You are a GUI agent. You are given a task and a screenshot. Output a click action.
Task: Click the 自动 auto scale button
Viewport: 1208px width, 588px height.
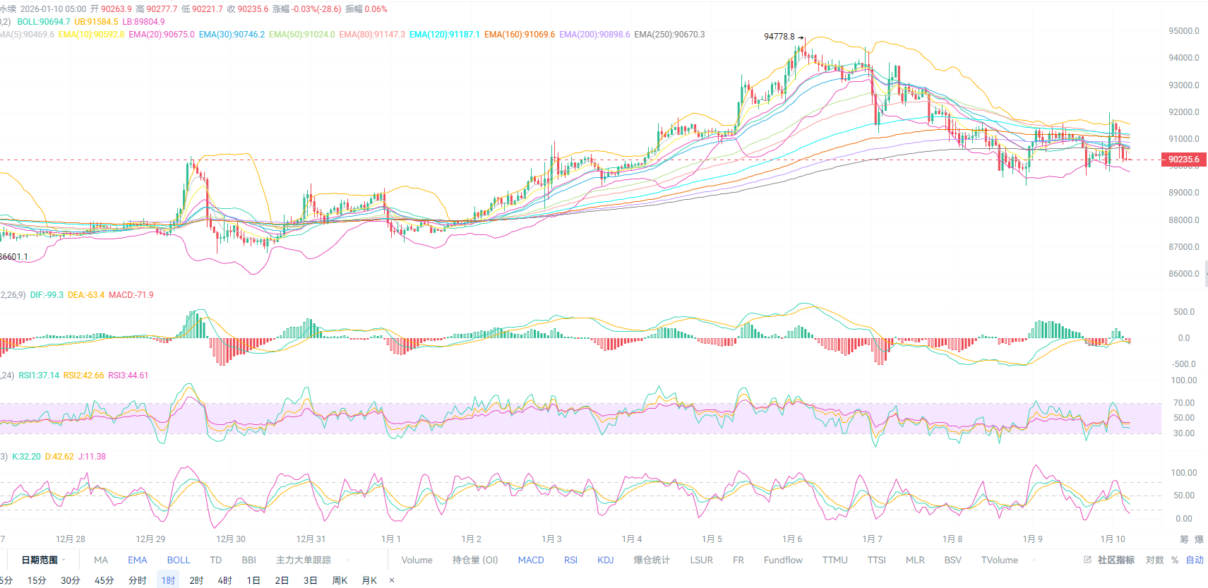point(1195,560)
